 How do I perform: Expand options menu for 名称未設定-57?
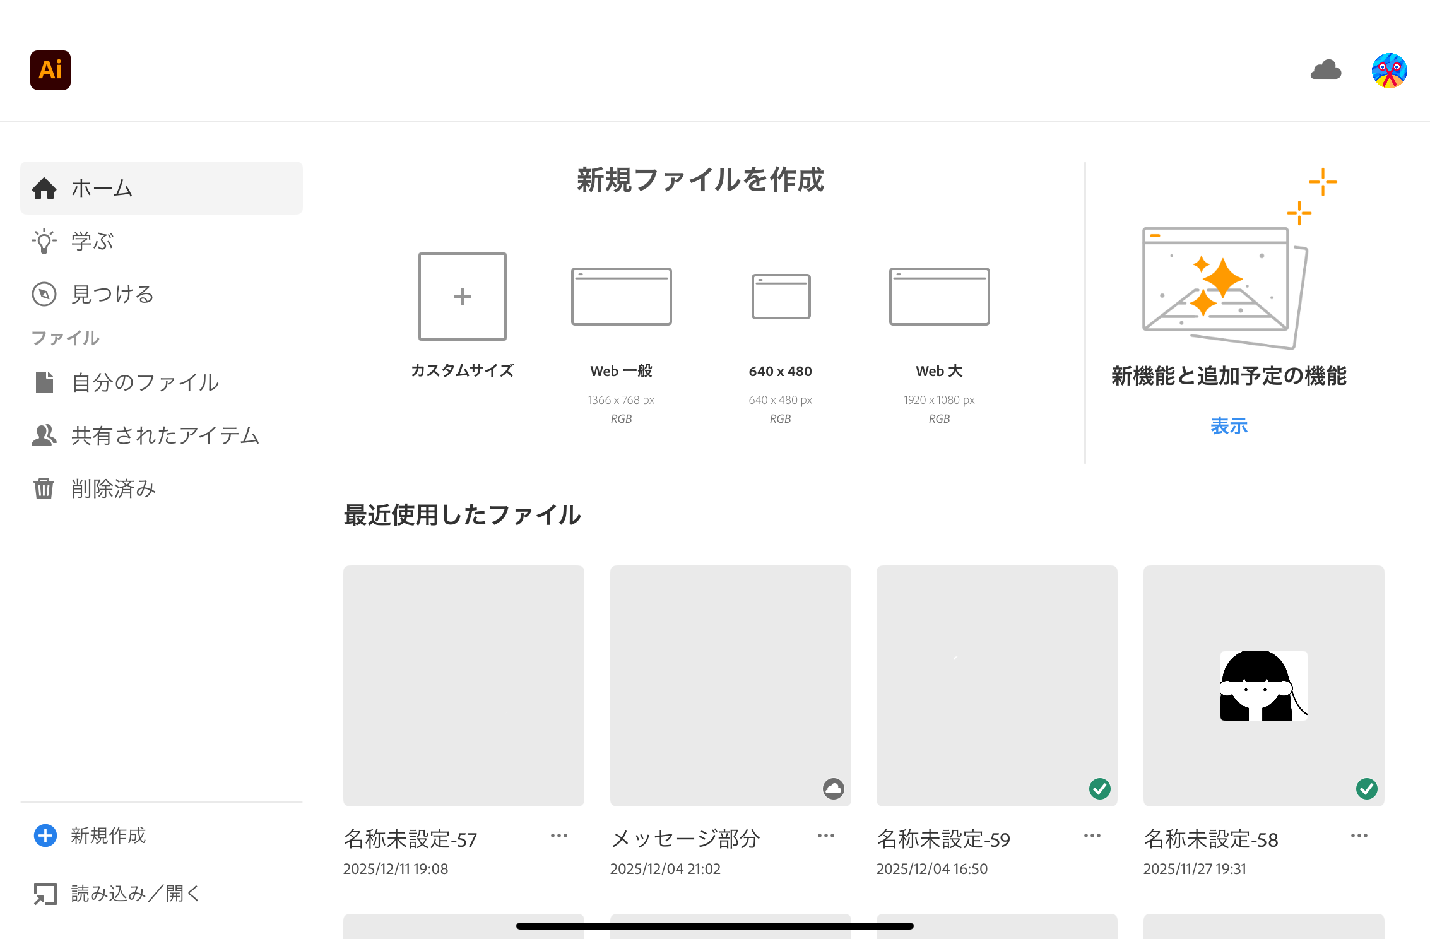tap(559, 836)
